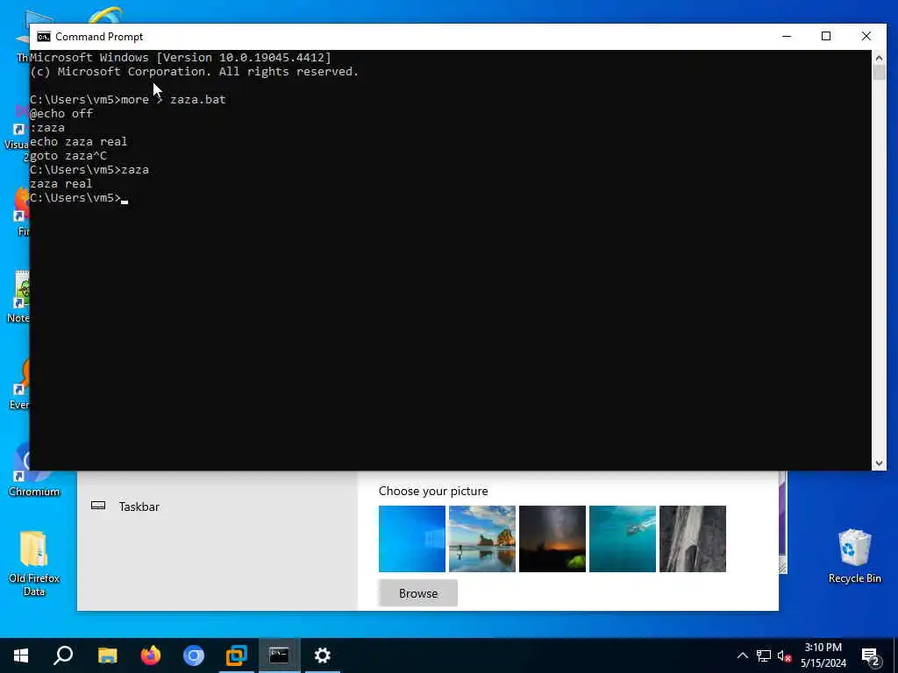Select the underwater swimmer wallpaper thumbnail
Image resolution: width=898 pixels, height=673 pixels.
pyautogui.click(x=623, y=539)
